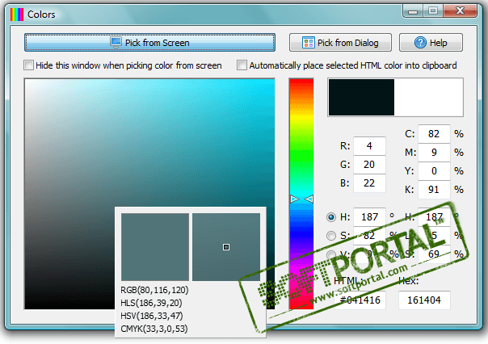The height and width of the screenshot is (344, 488).
Task: Open the Pick from Dialog button
Action: pos(340,43)
